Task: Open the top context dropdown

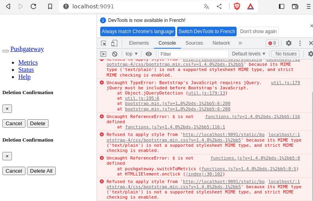Action: [132, 54]
